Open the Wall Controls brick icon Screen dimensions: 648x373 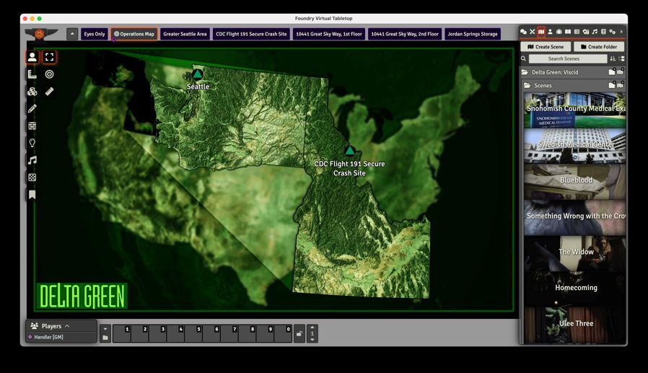pos(32,126)
